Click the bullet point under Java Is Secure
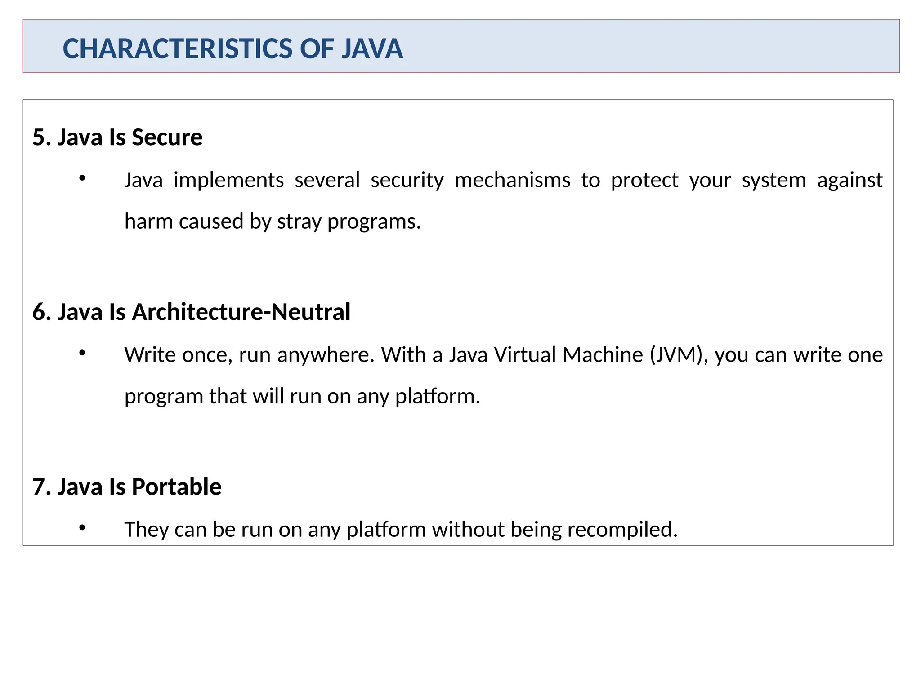Viewport: 921px width, 690px height. click(x=82, y=179)
